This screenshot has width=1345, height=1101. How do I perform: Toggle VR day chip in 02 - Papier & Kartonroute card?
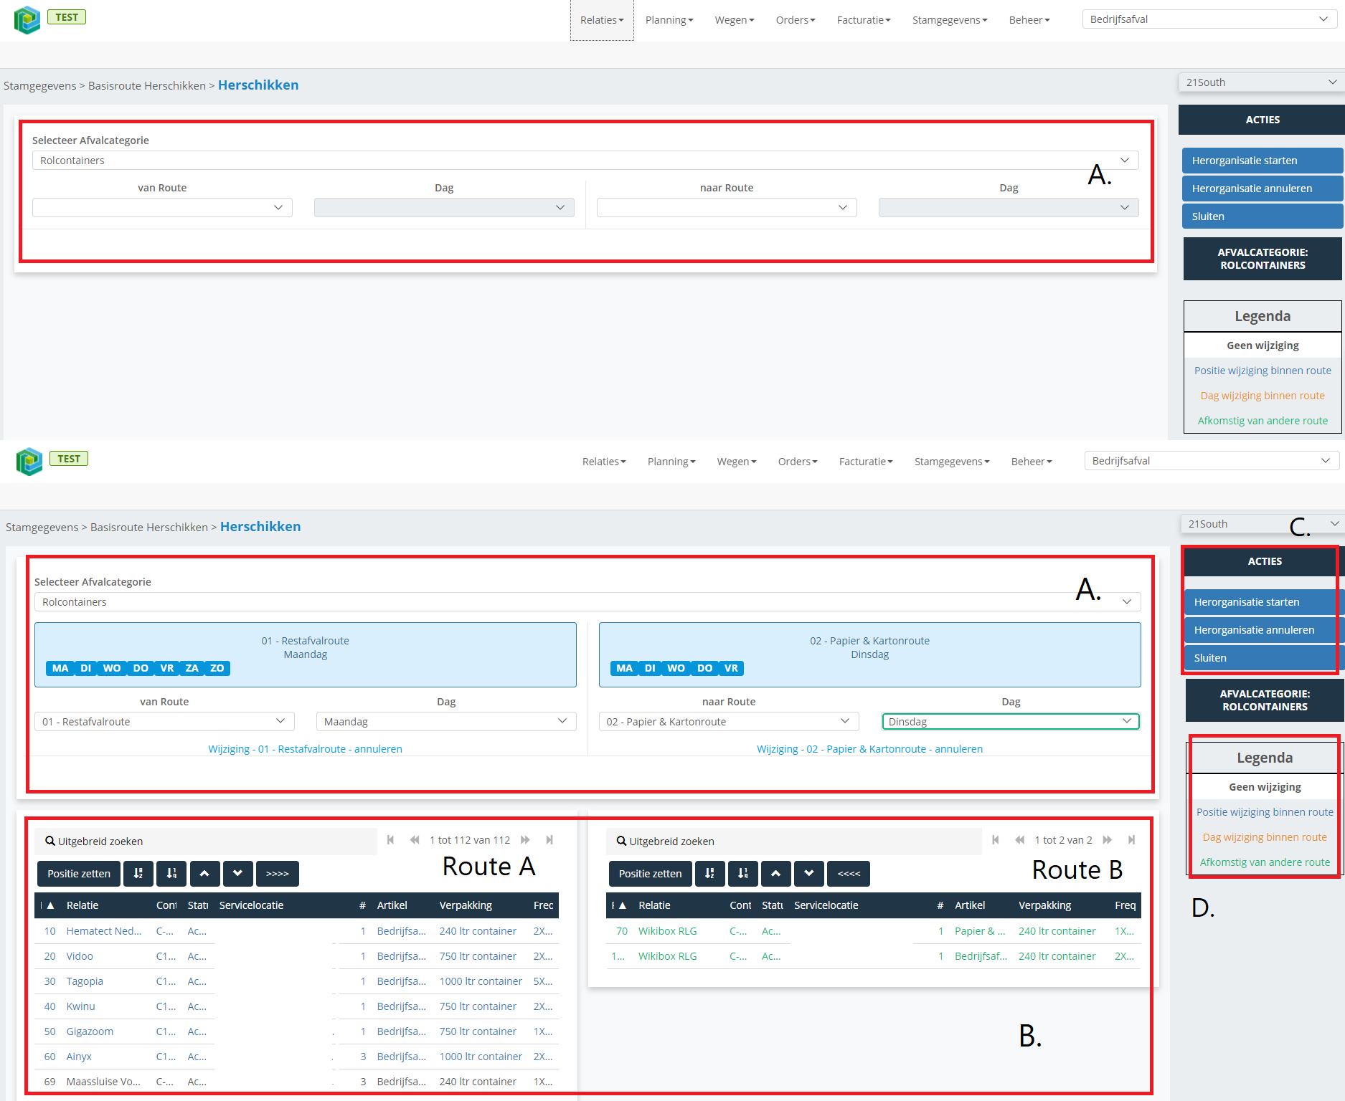tap(731, 668)
